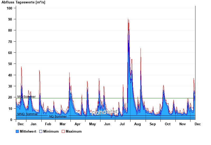Select the Jul month label on x-axis

click(122, 124)
